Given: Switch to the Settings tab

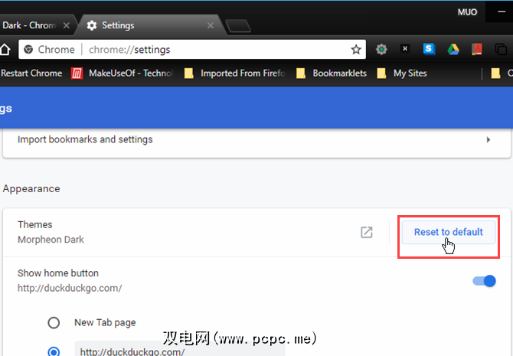Looking at the screenshot, I should pyautogui.click(x=151, y=25).
